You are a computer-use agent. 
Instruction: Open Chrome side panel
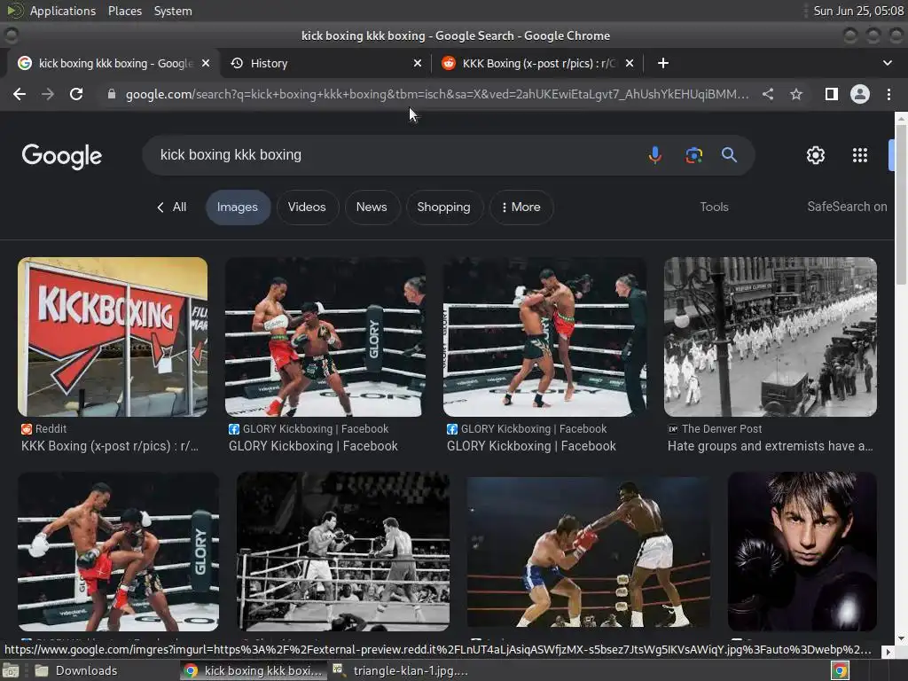point(832,94)
